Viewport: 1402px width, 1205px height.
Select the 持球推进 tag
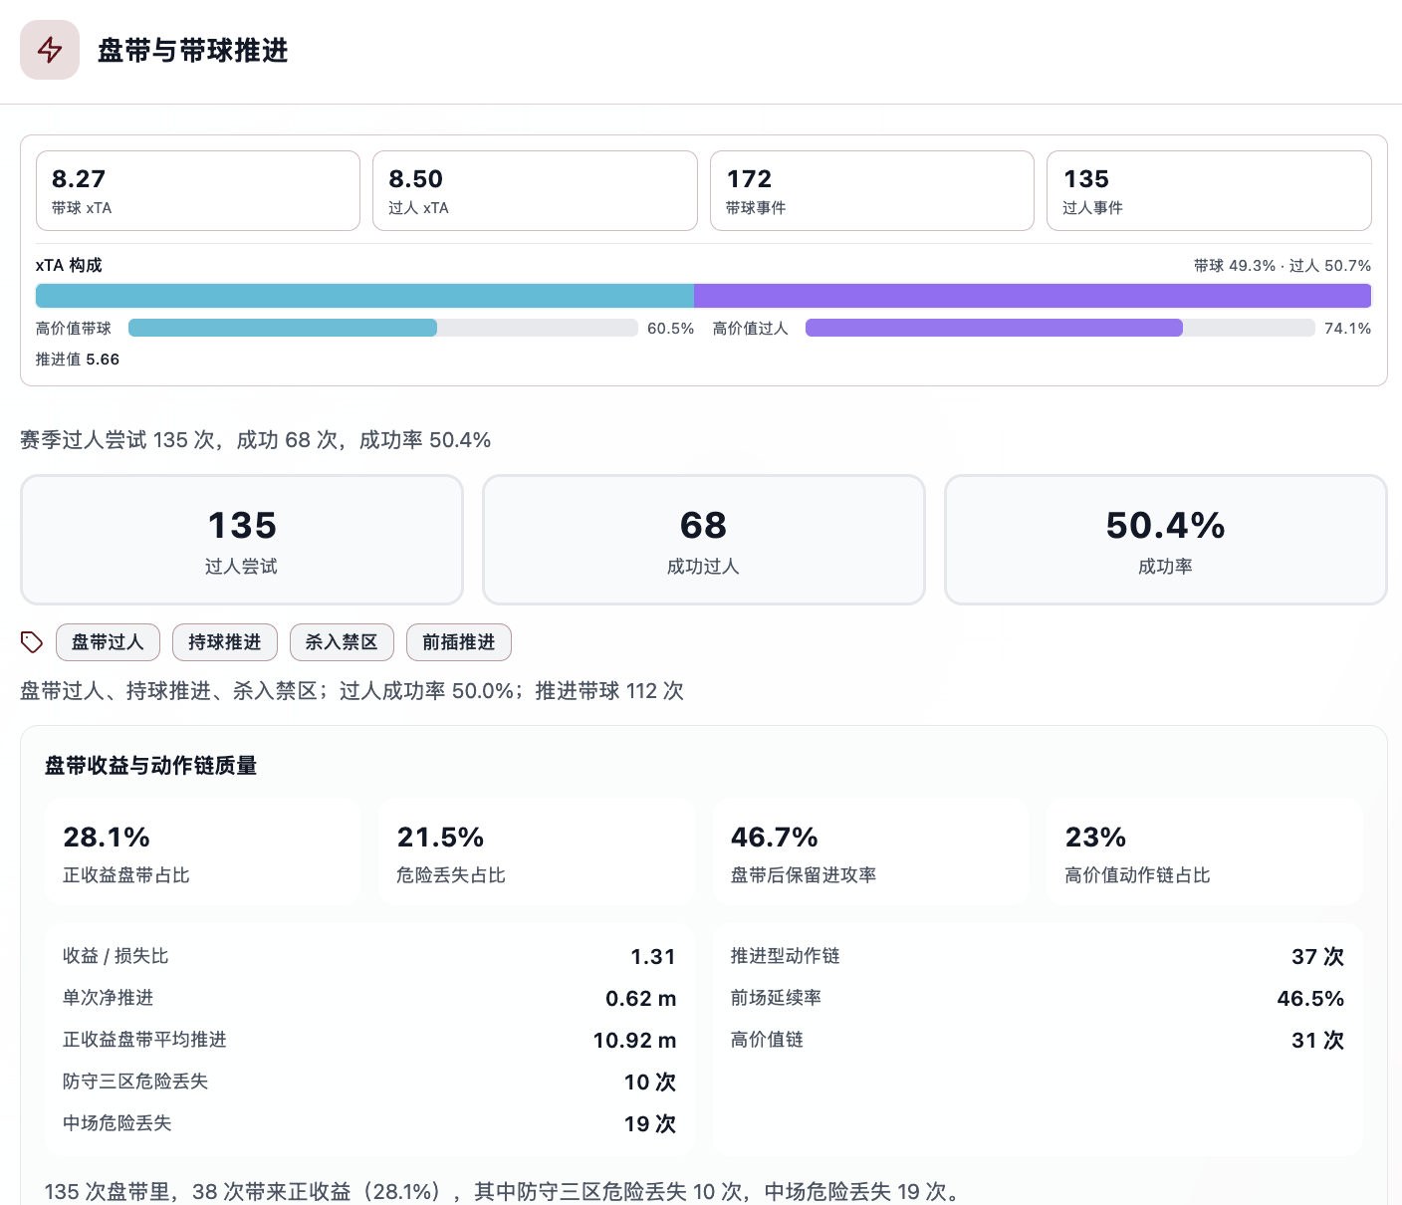[x=225, y=642]
